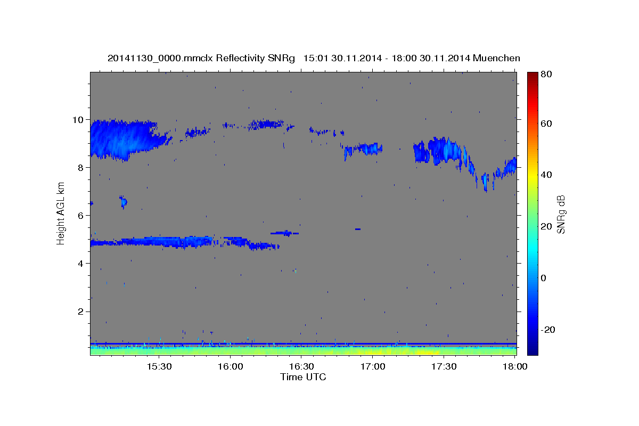Click the colorbar value -20
Screen dimensions: 639x426
click(548, 330)
